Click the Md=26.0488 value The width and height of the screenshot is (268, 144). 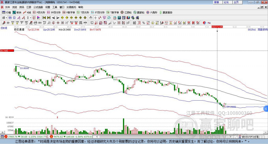point(65,30)
